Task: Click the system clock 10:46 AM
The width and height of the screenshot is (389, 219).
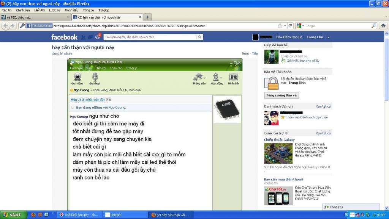Action: click(378, 215)
